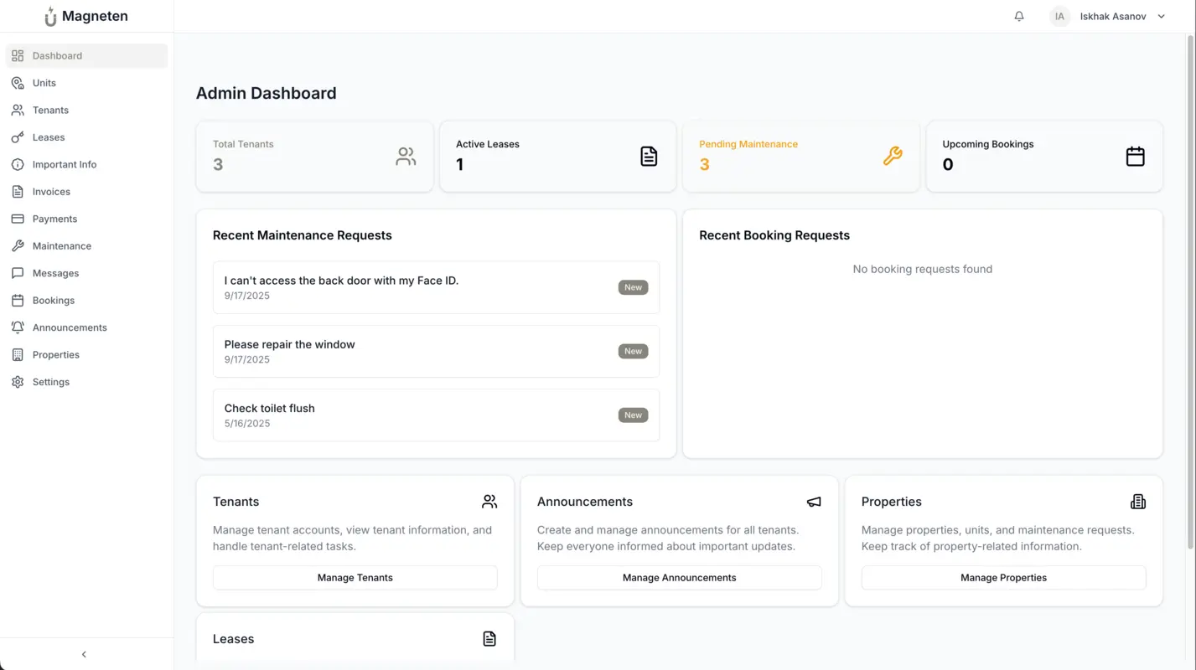This screenshot has height=670, width=1196.
Task: Click the Magneten logo icon
Action: [x=50, y=17]
